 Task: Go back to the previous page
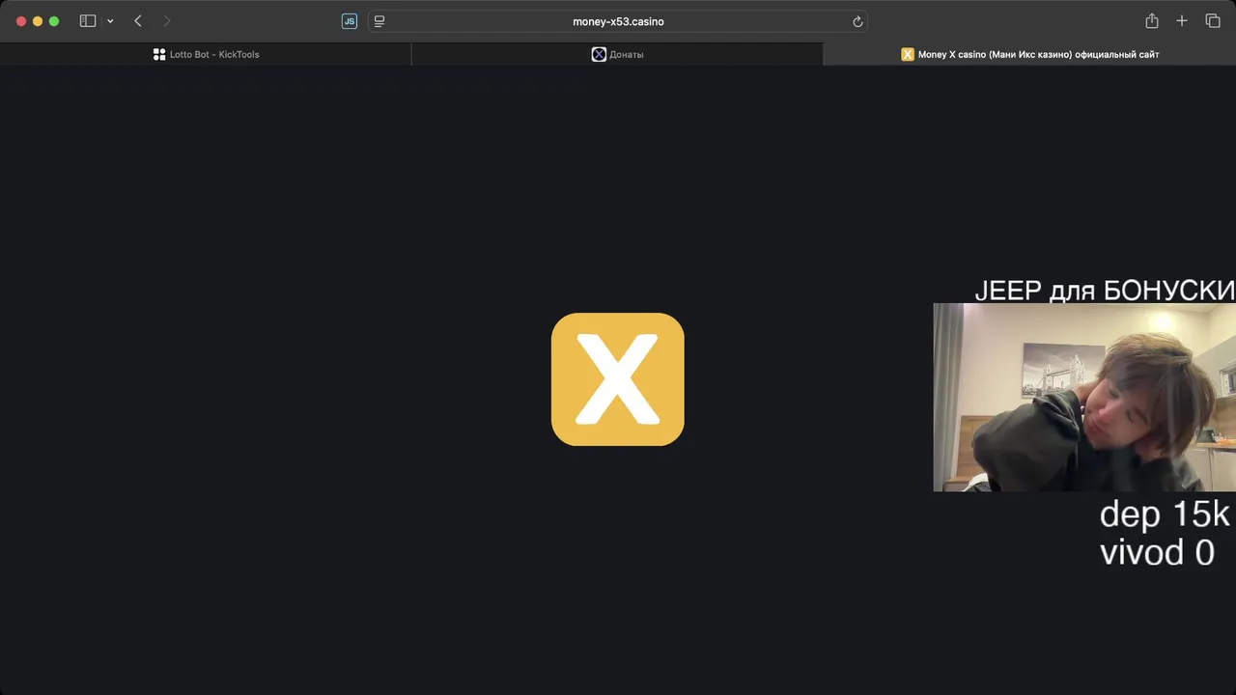pyautogui.click(x=138, y=21)
